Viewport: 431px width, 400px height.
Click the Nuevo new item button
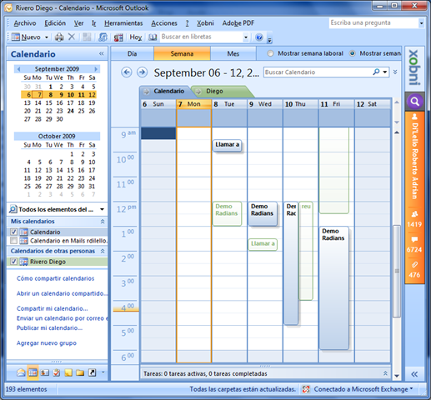click(26, 37)
